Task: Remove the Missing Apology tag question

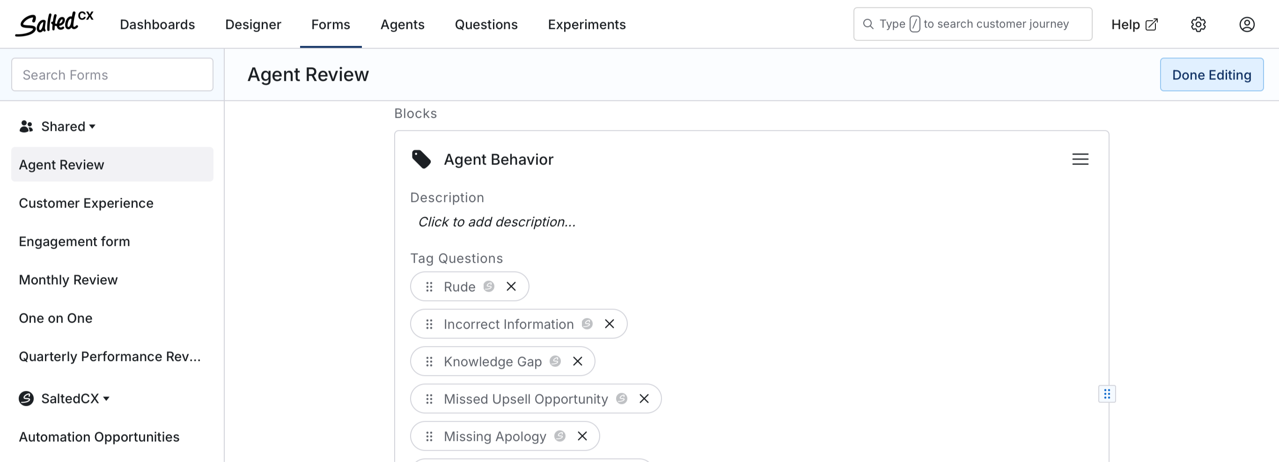Action: pos(582,436)
